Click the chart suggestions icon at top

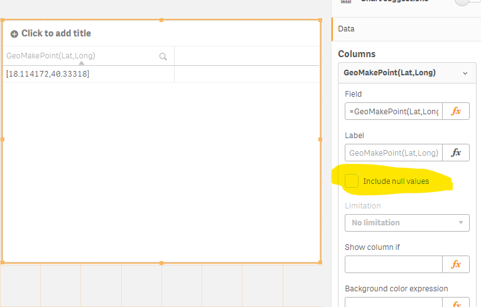(x=346, y=1)
